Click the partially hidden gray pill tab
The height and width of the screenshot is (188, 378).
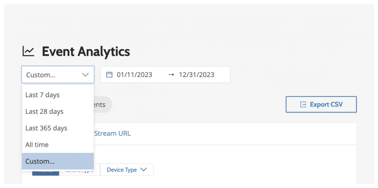pos(103,105)
